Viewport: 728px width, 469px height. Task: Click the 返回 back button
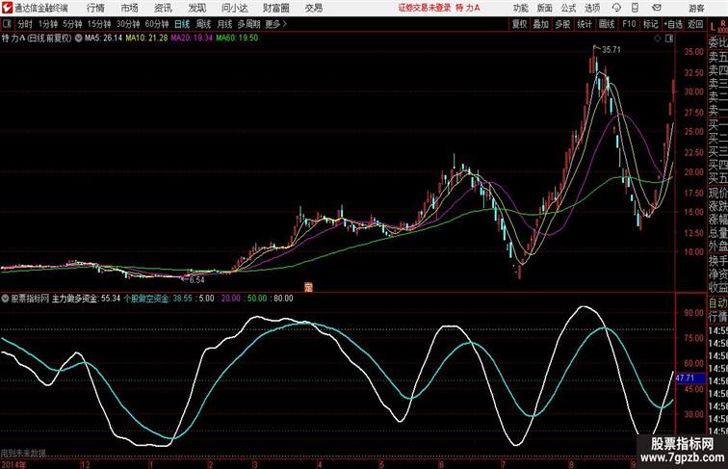pyautogui.click(x=695, y=24)
